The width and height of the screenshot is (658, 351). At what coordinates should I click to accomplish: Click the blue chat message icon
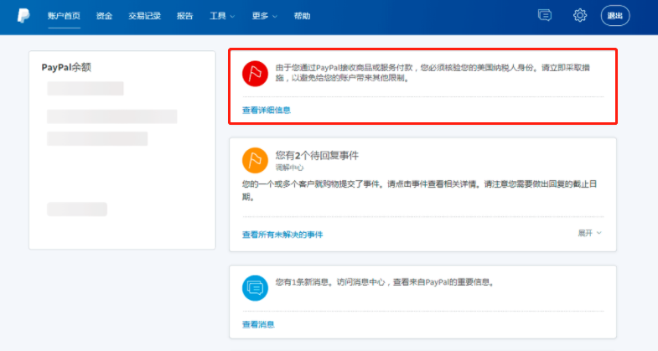click(255, 288)
